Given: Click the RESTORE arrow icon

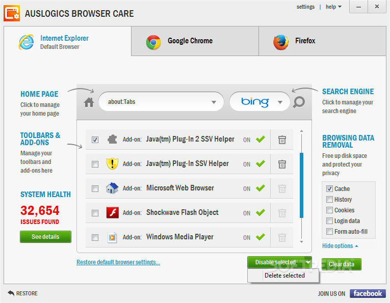Looking at the screenshot, I should tap(11, 293).
